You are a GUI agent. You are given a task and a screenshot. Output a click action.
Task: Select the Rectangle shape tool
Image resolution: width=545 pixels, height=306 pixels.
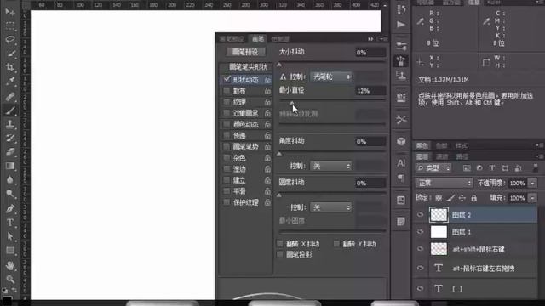pyautogui.click(x=10, y=251)
